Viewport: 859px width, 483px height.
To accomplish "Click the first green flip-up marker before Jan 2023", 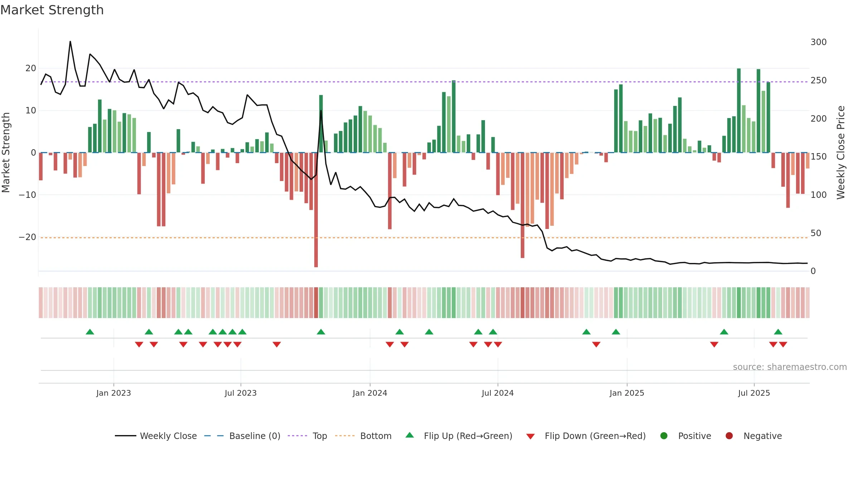I will 90,332.
